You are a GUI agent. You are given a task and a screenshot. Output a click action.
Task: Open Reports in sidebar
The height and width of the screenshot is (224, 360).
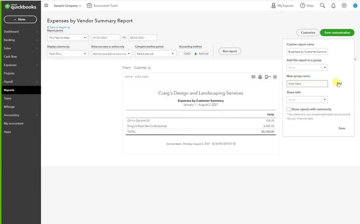[21, 90]
